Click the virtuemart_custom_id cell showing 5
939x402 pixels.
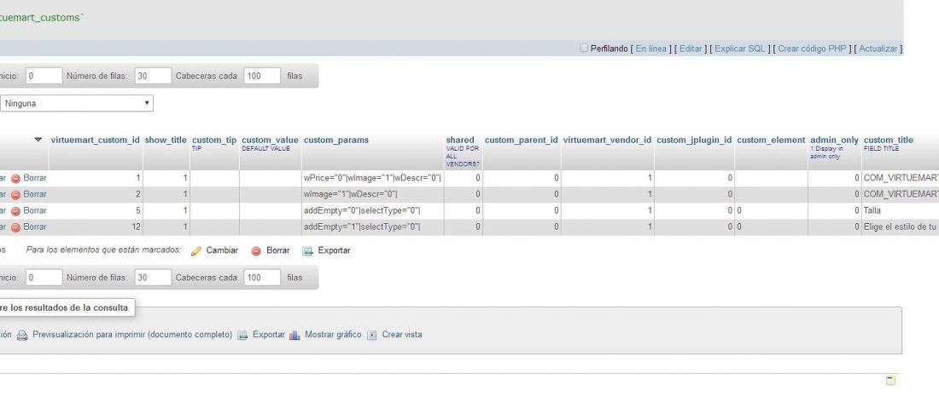click(96, 210)
